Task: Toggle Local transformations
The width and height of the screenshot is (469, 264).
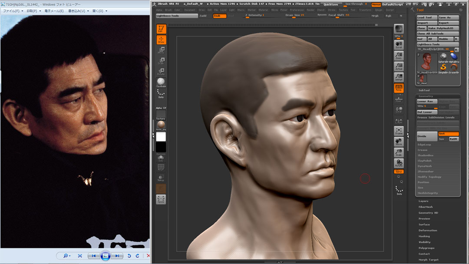Action: pyautogui.click(x=399, y=110)
